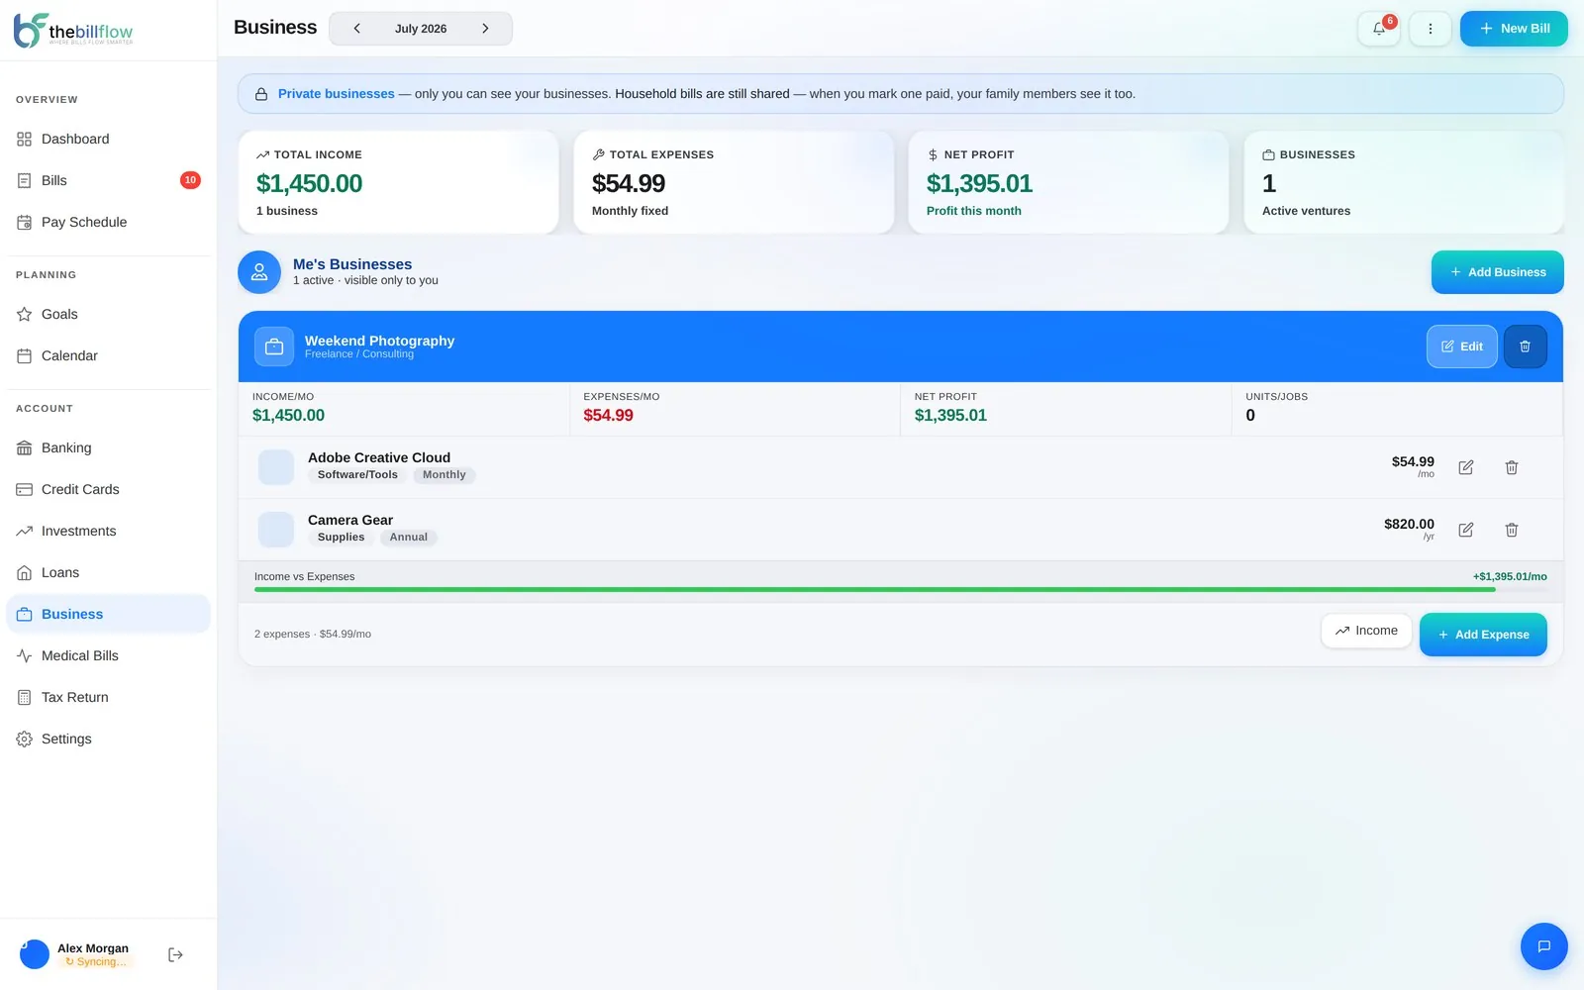This screenshot has width=1584, height=990.
Task: Edit the Camera Gear expense
Action: pos(1466,530)
